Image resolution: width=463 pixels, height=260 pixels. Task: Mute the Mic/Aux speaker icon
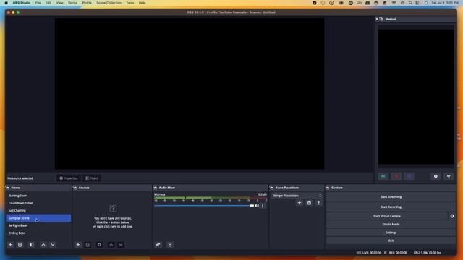(x=257, y=206)
